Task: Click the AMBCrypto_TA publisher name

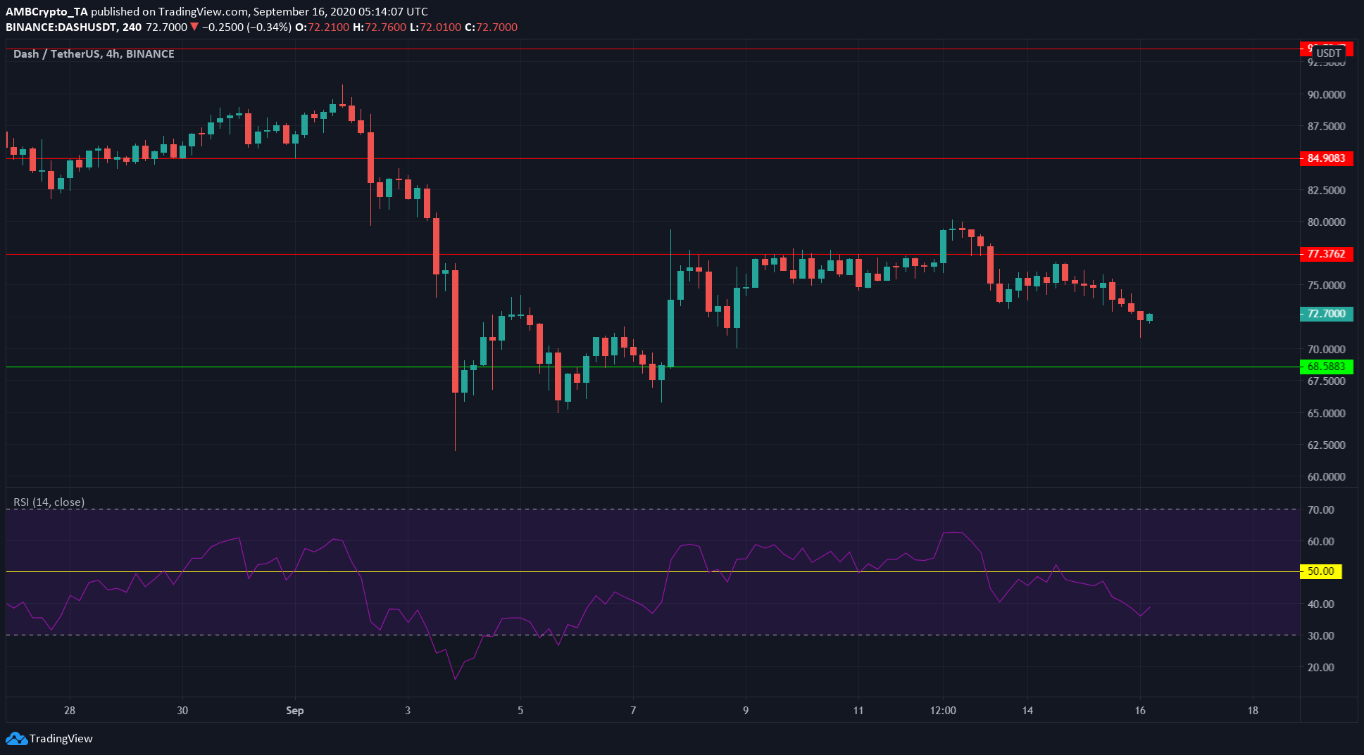Action: point(46,12)
